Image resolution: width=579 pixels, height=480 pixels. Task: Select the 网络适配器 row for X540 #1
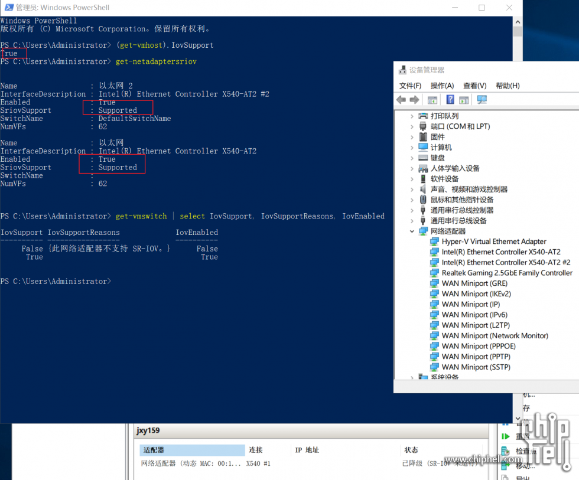click(x=310, y=463)
